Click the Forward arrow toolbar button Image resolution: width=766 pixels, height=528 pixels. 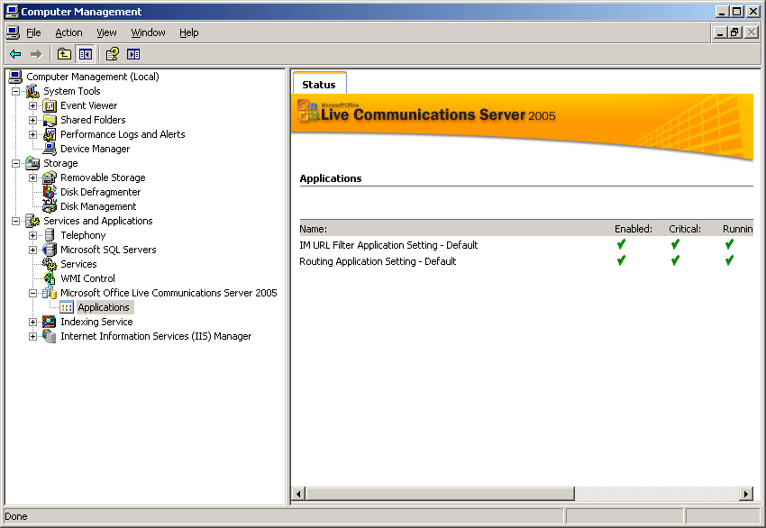click(36, 54)
